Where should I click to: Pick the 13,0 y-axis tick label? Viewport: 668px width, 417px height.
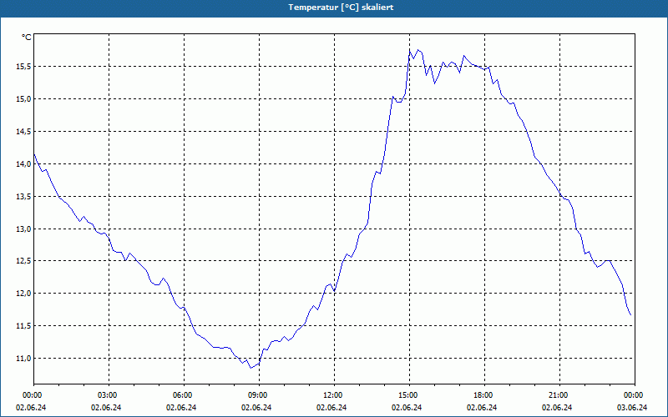click(23, 229)
